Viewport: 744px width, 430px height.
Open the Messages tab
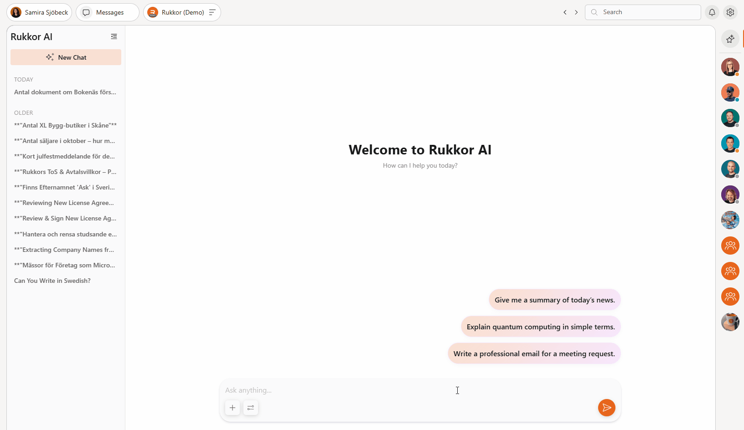tap(108, 12)
